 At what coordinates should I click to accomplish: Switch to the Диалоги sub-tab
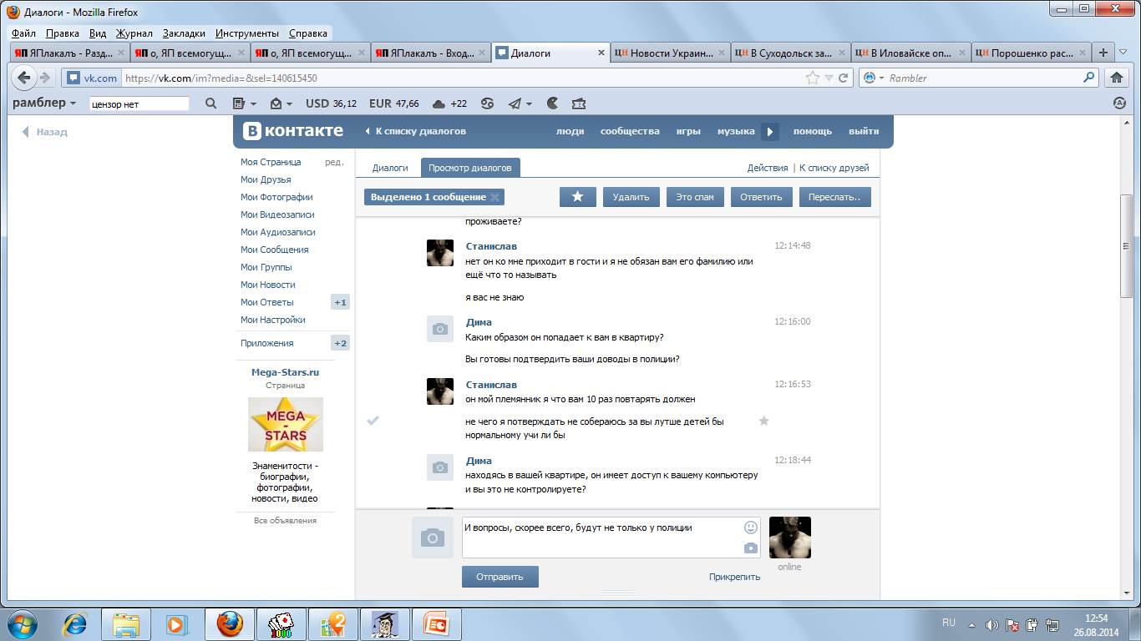click(390, 168)
